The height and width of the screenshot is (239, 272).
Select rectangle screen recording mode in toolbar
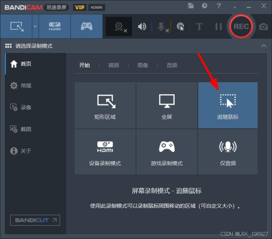pos(16,26)
